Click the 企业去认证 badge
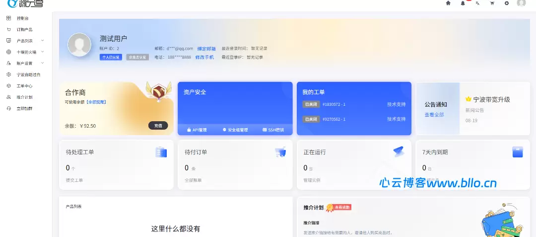 pyautogui.click(x=137, y=57)
